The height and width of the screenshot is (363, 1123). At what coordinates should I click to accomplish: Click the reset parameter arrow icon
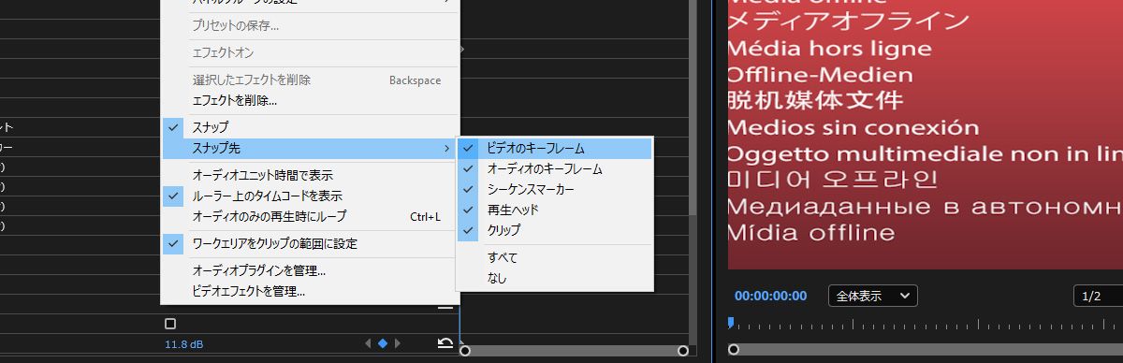[445, 343]
